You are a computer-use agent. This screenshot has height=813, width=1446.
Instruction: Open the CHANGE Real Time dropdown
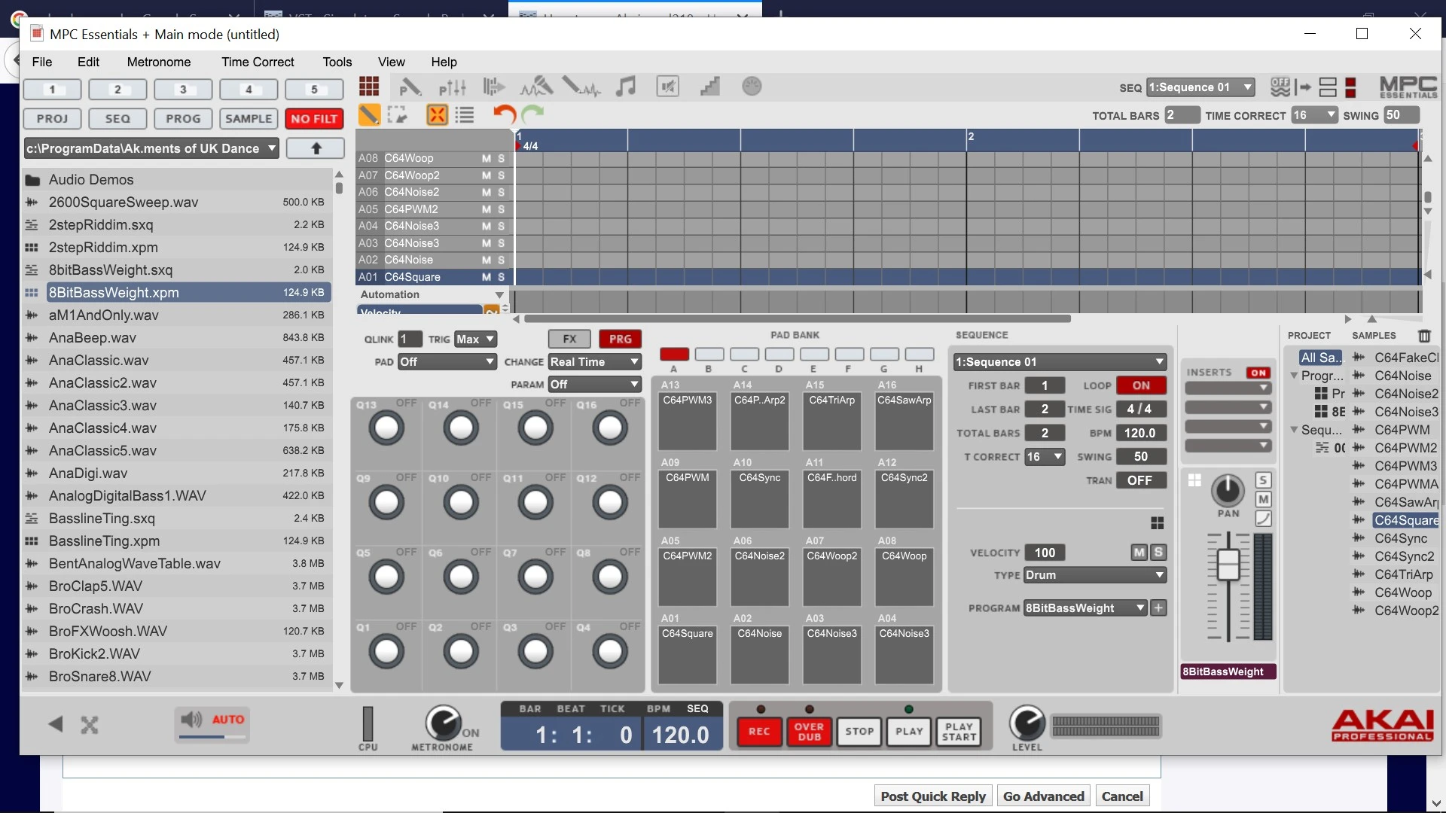point(594,362)
